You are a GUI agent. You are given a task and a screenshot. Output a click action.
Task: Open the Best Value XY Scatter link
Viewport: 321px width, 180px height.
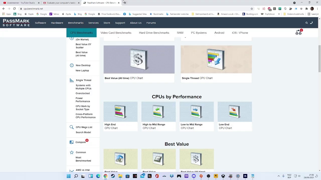coord(83,46)
